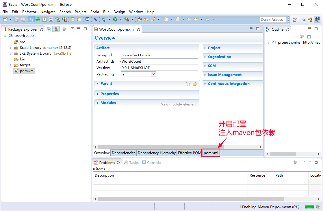Viewport: 323px width, 211px height.
Task: Switch to the Dependency Hierarchy tab
Action: point(157,153)
